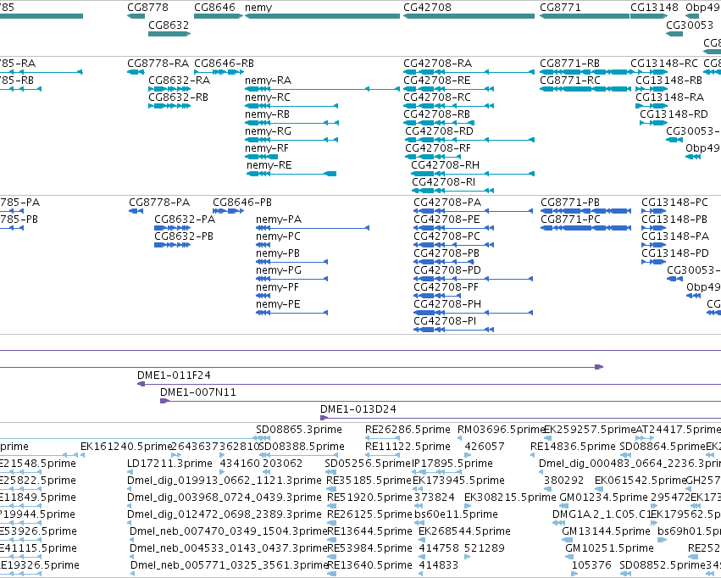Select the nemy gene label
This screenshot has height=578, width=721.
click(258, 8)
